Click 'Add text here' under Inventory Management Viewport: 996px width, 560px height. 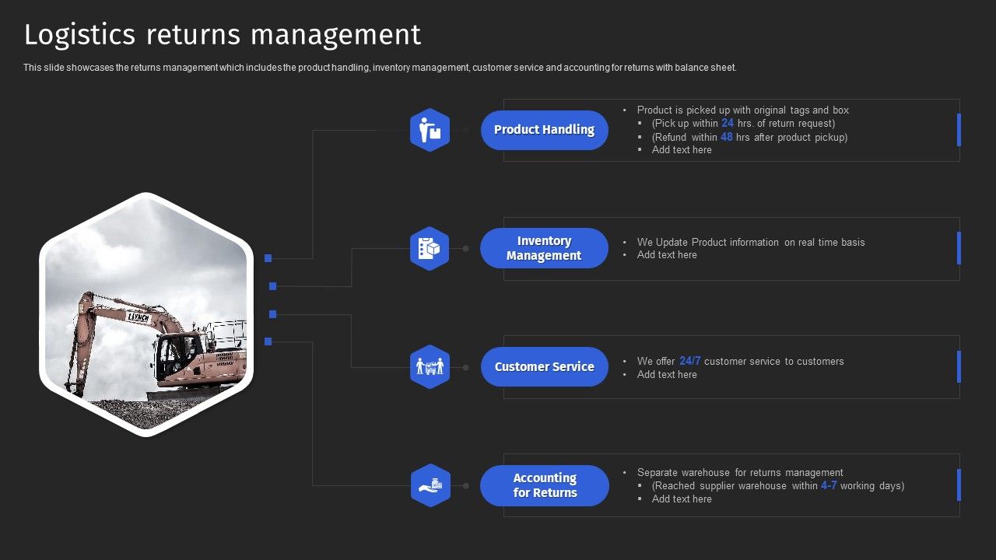point(667,255)
